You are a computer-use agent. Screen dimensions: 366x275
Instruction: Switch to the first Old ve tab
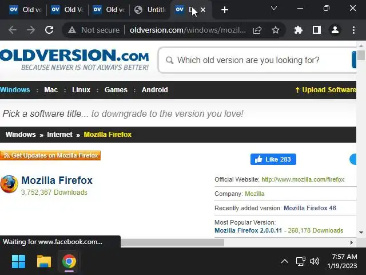point(25,10)
